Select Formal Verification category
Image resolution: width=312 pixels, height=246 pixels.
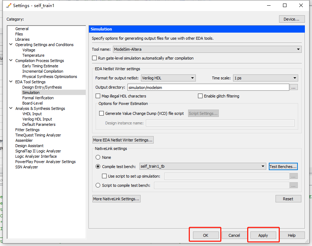tap(38, 98)
